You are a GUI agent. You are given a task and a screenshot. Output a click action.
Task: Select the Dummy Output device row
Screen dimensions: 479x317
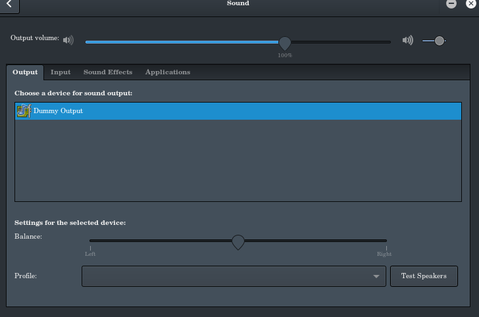[x=238, y=111]
